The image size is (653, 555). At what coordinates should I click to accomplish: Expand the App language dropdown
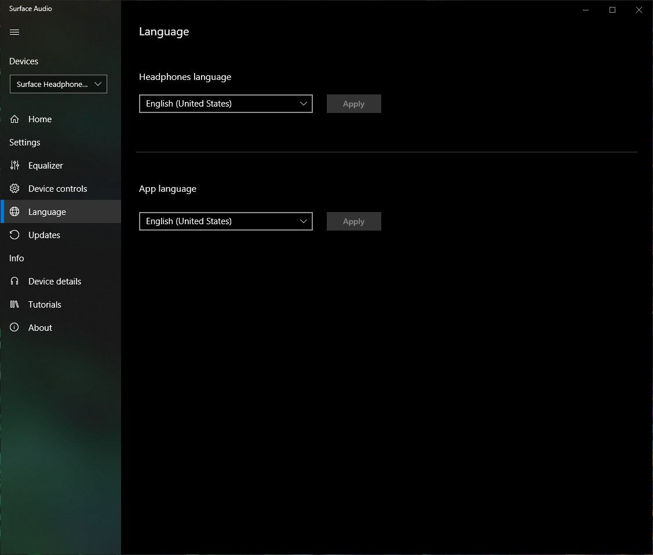point(226,221)
